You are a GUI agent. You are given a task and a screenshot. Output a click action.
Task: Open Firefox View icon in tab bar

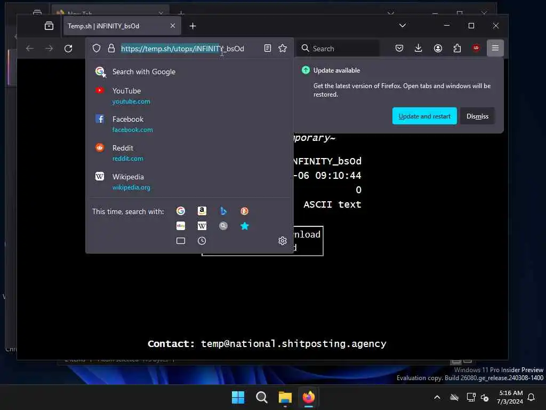tap(49, 26)
